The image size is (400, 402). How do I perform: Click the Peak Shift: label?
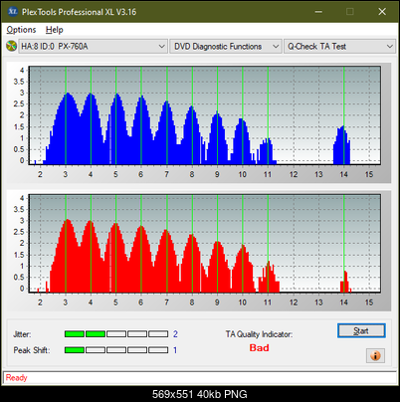(x=32, y=350)
